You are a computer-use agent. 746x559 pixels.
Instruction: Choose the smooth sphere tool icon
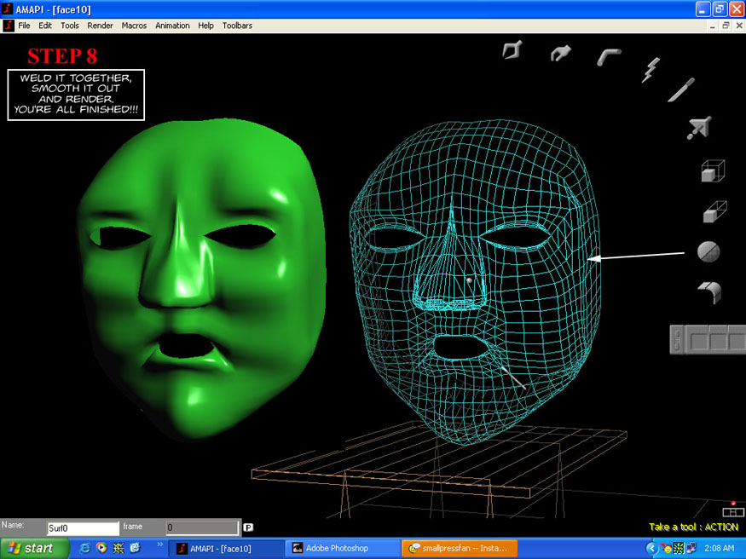tap(708, 252)
